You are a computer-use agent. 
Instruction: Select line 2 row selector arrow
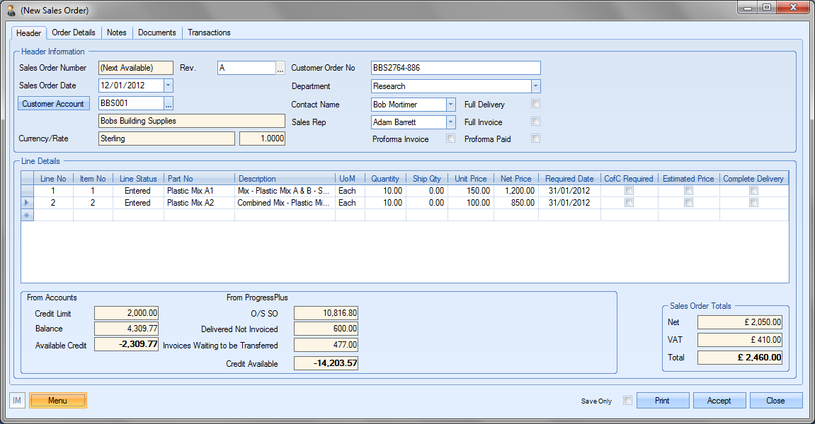click(27, 203)
